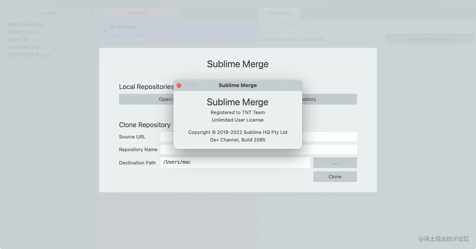Click the Destination Path field showing /Users/mac
This screenshot has height=249, width=476.
click(235, 163)
